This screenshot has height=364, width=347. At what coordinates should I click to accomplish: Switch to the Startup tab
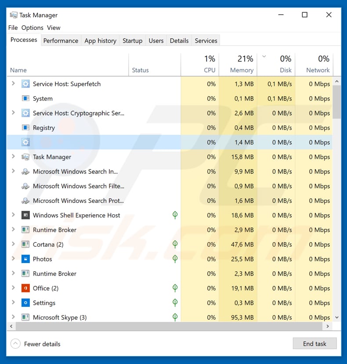coord(132,41)
